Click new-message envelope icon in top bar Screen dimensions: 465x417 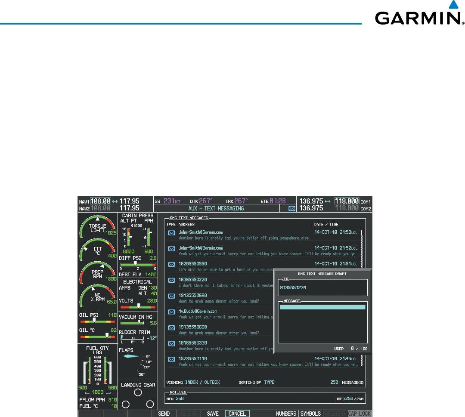[292, 209]
